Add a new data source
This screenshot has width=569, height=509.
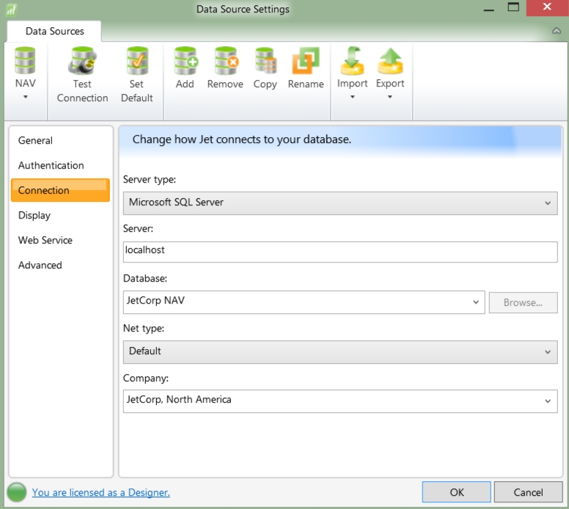point(185,68)
